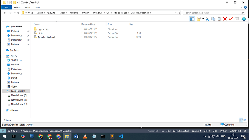Switch to details view layout icon

241,120
